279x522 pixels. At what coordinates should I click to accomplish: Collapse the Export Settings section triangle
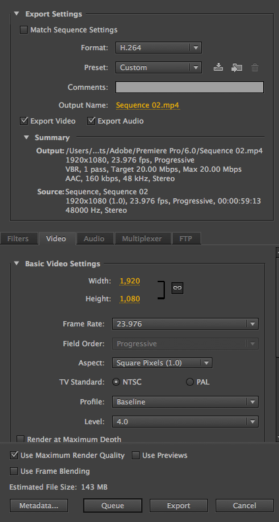pyautogui.click(x=16, y=14)
